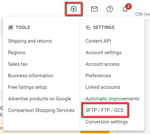Choose Advertise products on Google
The width and height of the screenshot is (150, 134).
[x=40, y=99]
